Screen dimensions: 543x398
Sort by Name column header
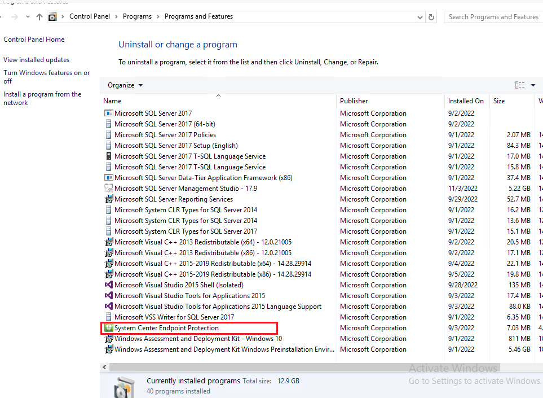218,101
